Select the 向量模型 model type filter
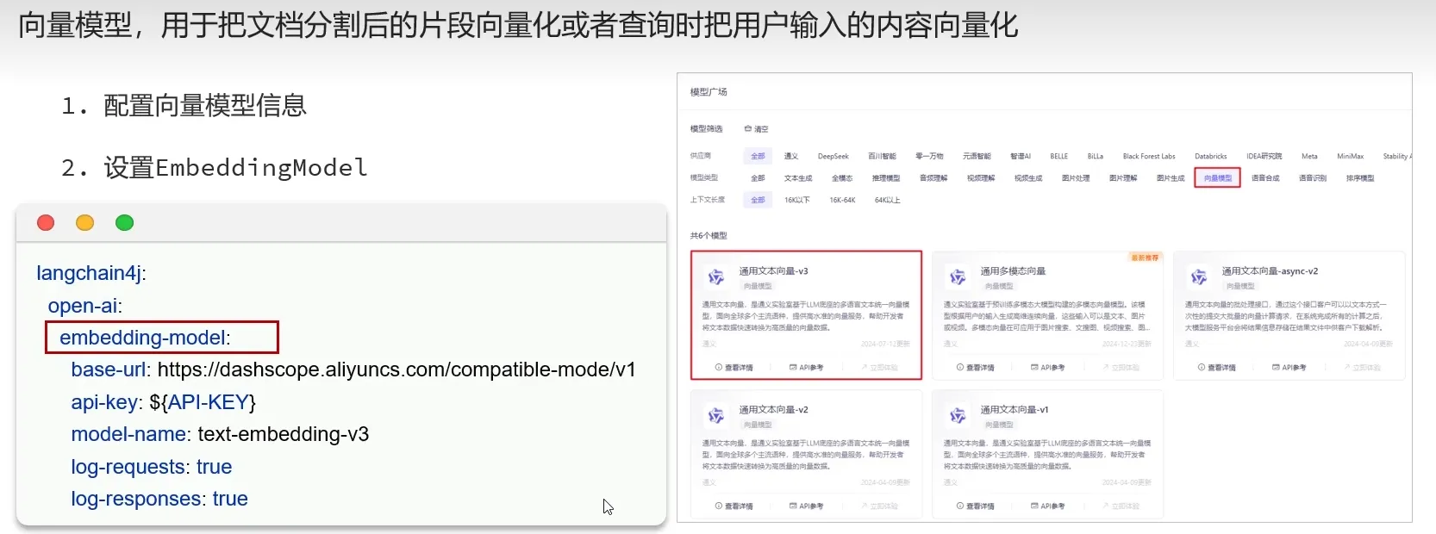The image size is (1436, 534). (1217, 178)
